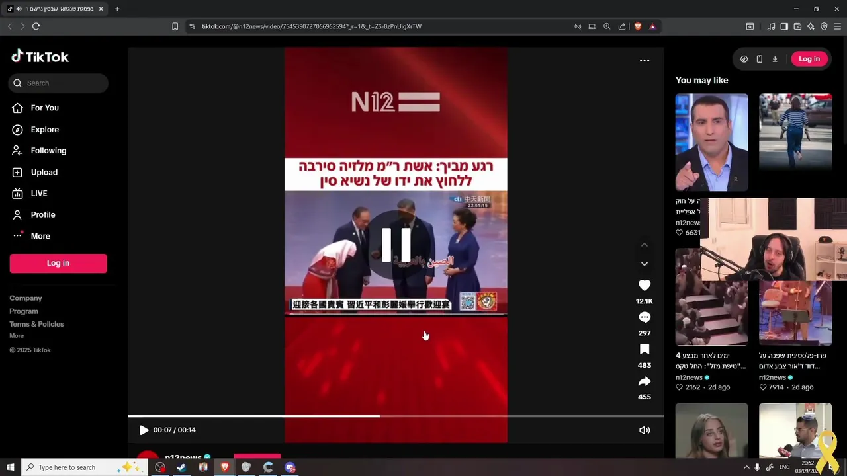Screen dimensions: 847x476
Task: Open Discord from the taskbar
Action: 290,467
